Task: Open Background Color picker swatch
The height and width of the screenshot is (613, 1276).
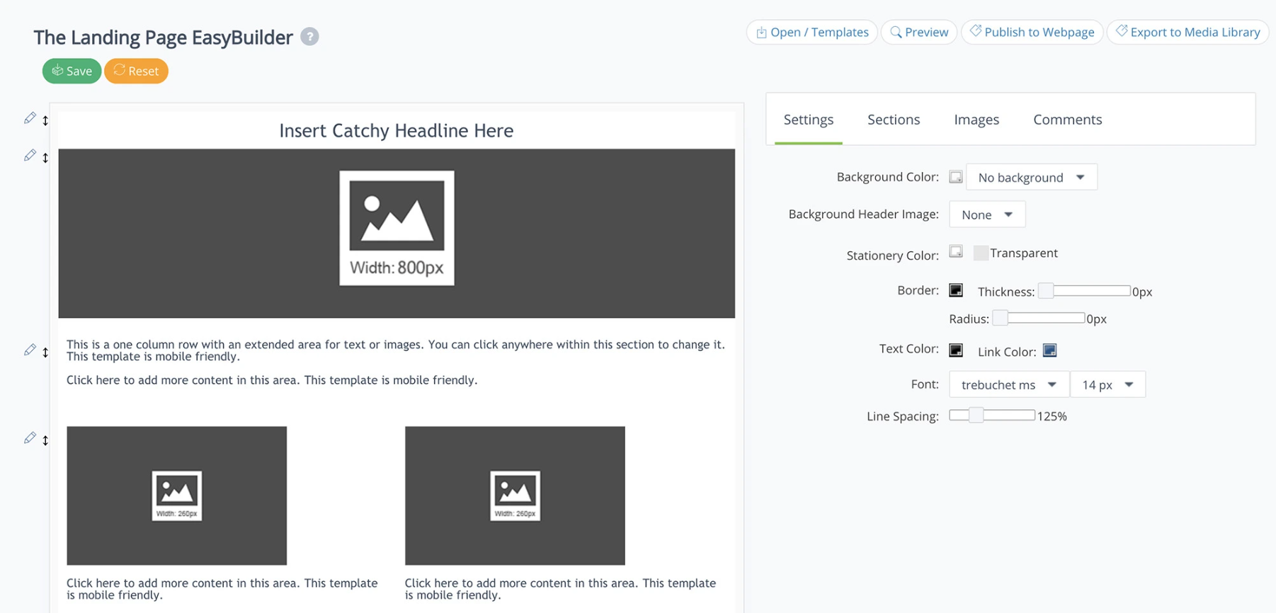Action: click(x=956, y=177)
